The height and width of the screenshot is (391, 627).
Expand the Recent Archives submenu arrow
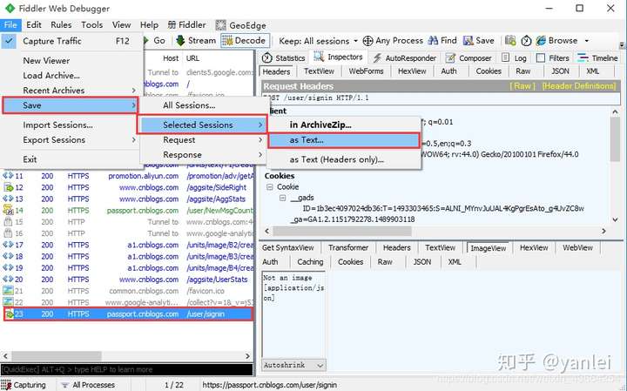(x=133, y=91)
